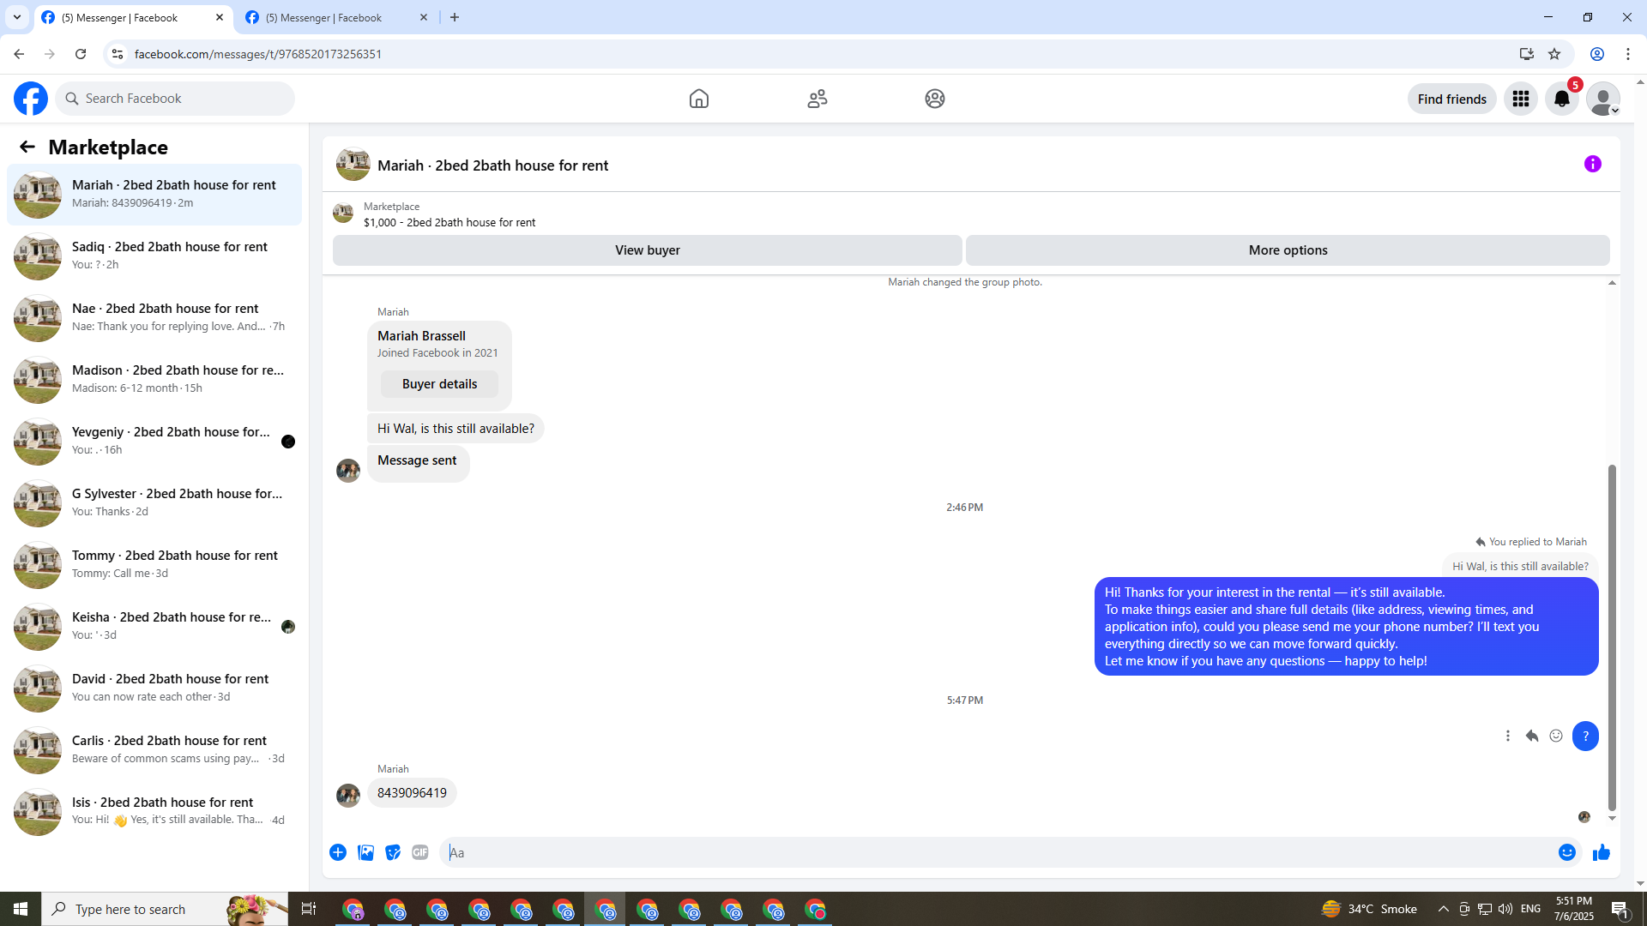This screenshot has width=1647, height=926.
Task: Click Mariah's avatar beside phone number message
Action: tap(348, 796)
